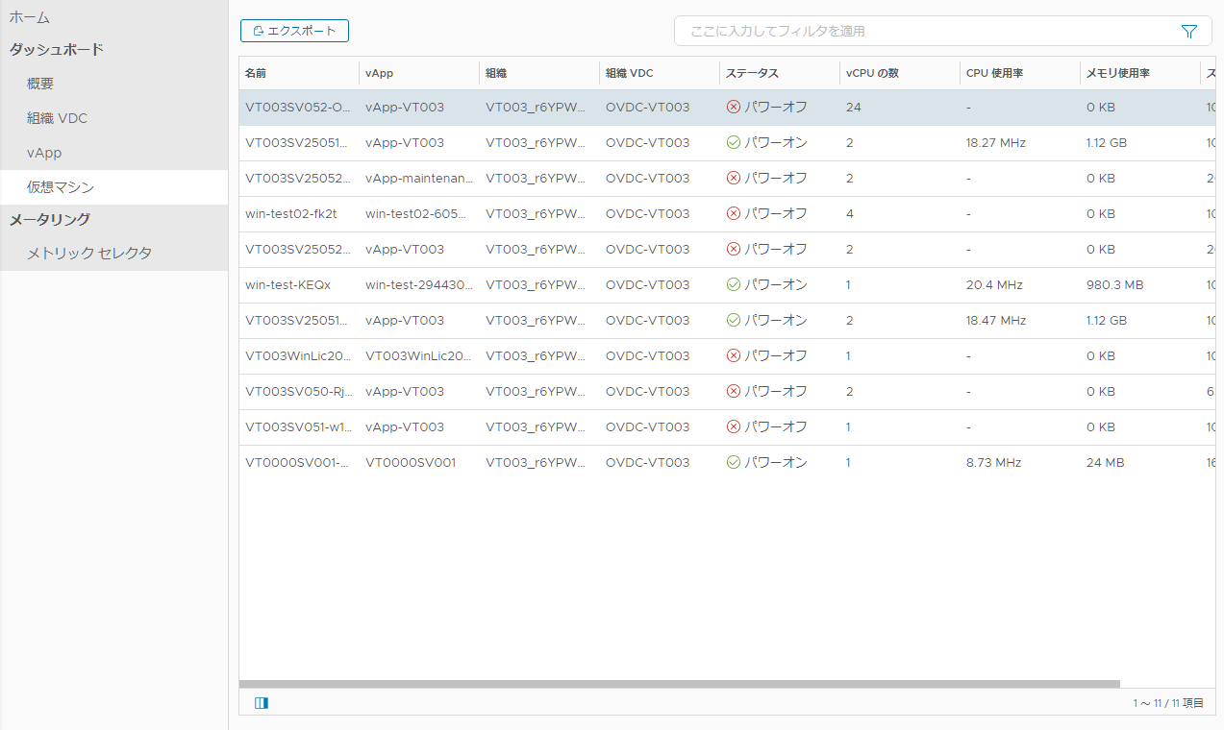Select the win-test02-fk2t name cell

(290, 214)
